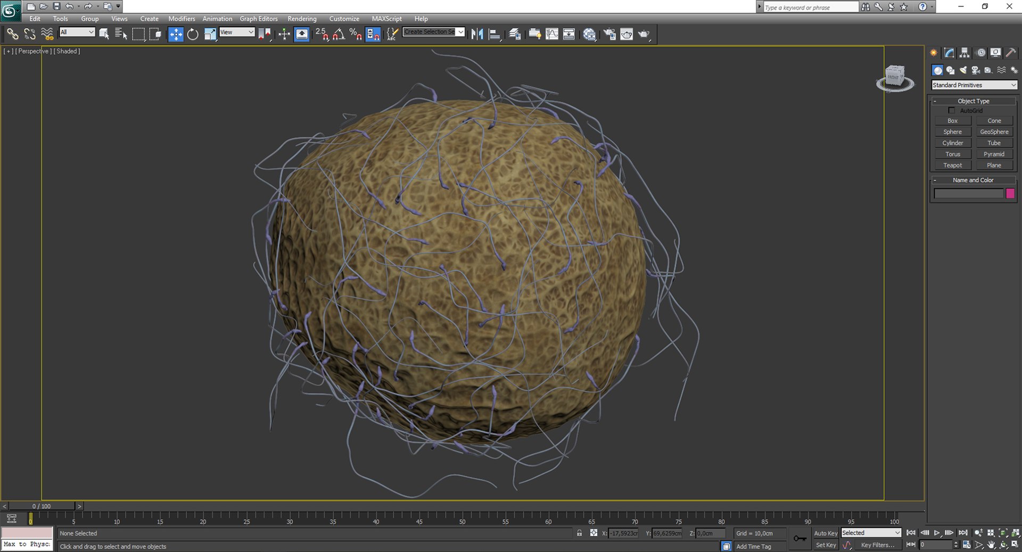Open the Mirror tool
The image size is (1022, 552).
[477, 35]
